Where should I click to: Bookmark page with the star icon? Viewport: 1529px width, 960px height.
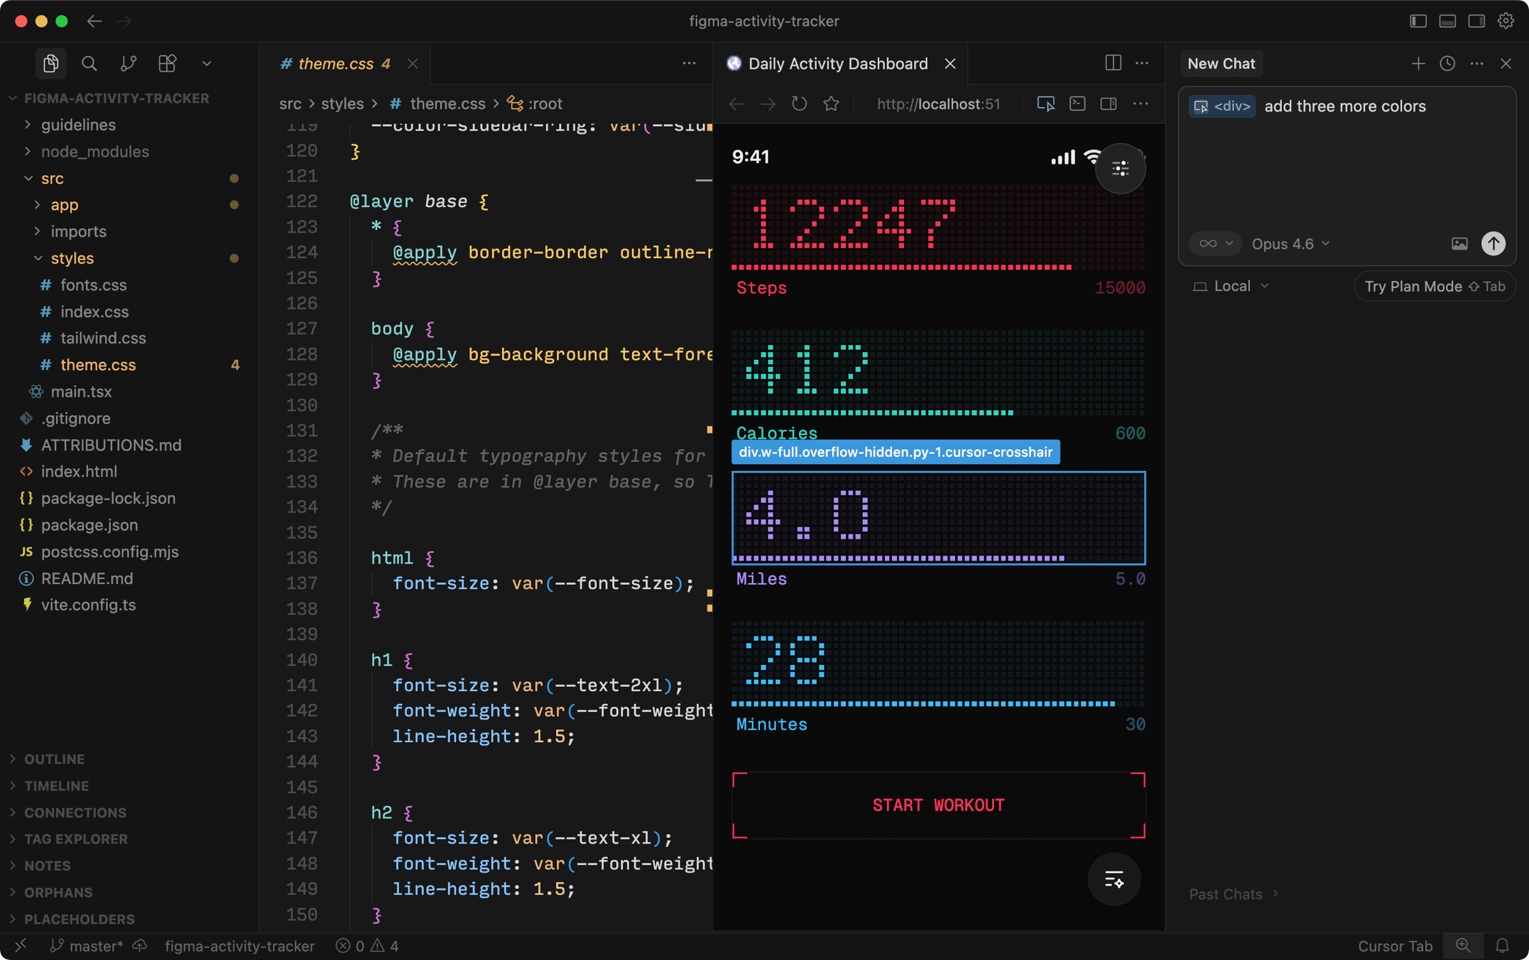click(831, 103)
